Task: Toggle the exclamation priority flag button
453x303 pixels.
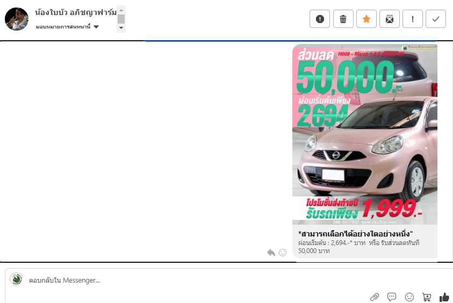Action: 413,19
